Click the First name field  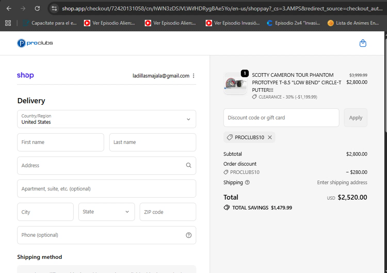coord(61,142)
